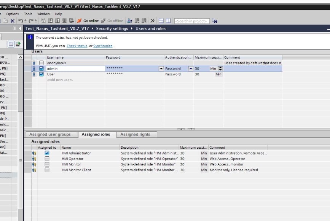Click Add new user placeholder row

(x=60, y=80)
